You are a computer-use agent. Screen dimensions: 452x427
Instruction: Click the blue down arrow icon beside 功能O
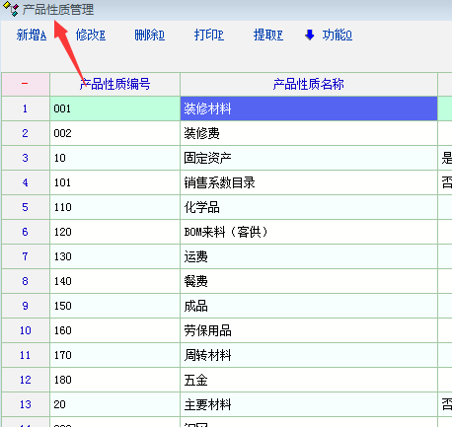[x=309, y=35]
